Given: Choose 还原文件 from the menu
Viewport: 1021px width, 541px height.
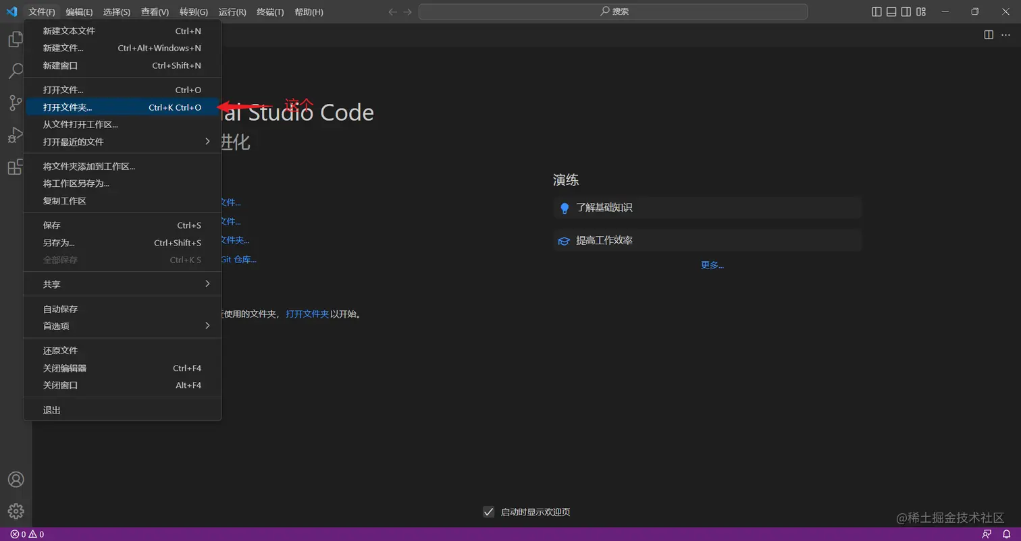Looking at the screenshot, I should (122, 351).
